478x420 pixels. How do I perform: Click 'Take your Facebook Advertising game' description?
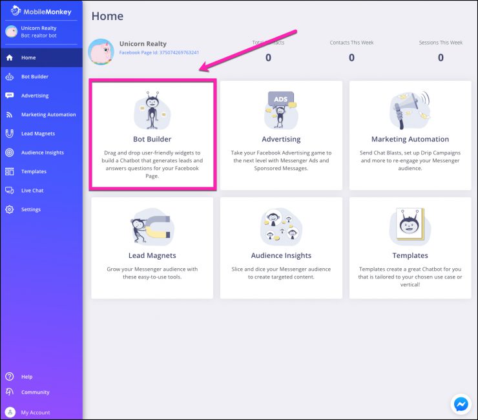pos(281,160)
